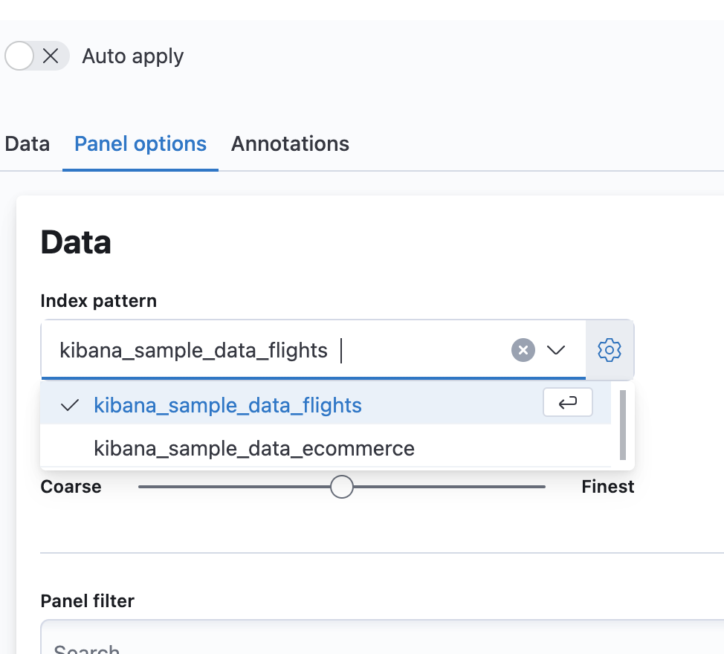Select kibana_sample_data_ecommerce from the list
724x654 pixels.
pos(253,448)
